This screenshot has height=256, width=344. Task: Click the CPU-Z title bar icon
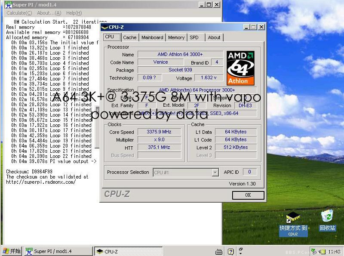(105, 27)
